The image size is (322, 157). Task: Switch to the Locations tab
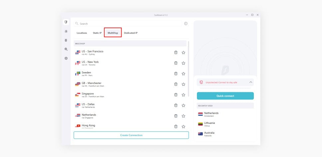82,33
